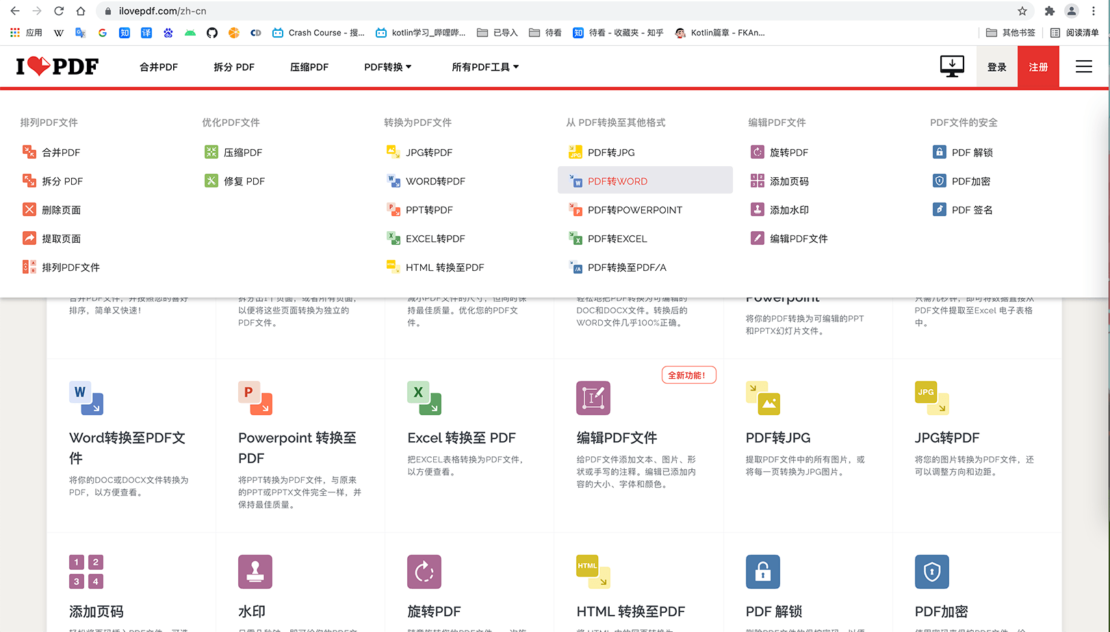Select HTML 转换至PDF in the dropdown
Viewport: 1110px width, 632px height.
pyautogui.click(x=445, y=267)
